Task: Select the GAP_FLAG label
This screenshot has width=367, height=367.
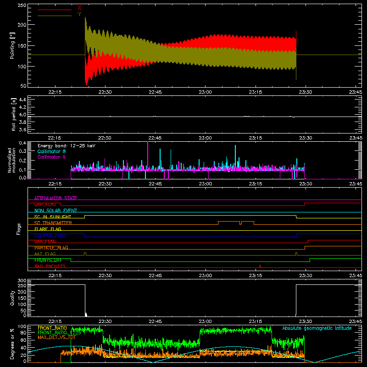Action: pos(45,204)
